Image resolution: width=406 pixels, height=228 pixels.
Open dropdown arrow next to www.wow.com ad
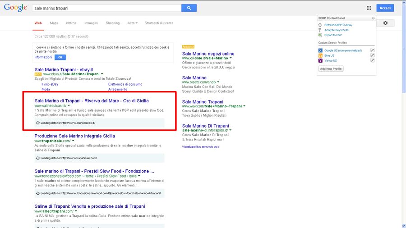[244, 106]
